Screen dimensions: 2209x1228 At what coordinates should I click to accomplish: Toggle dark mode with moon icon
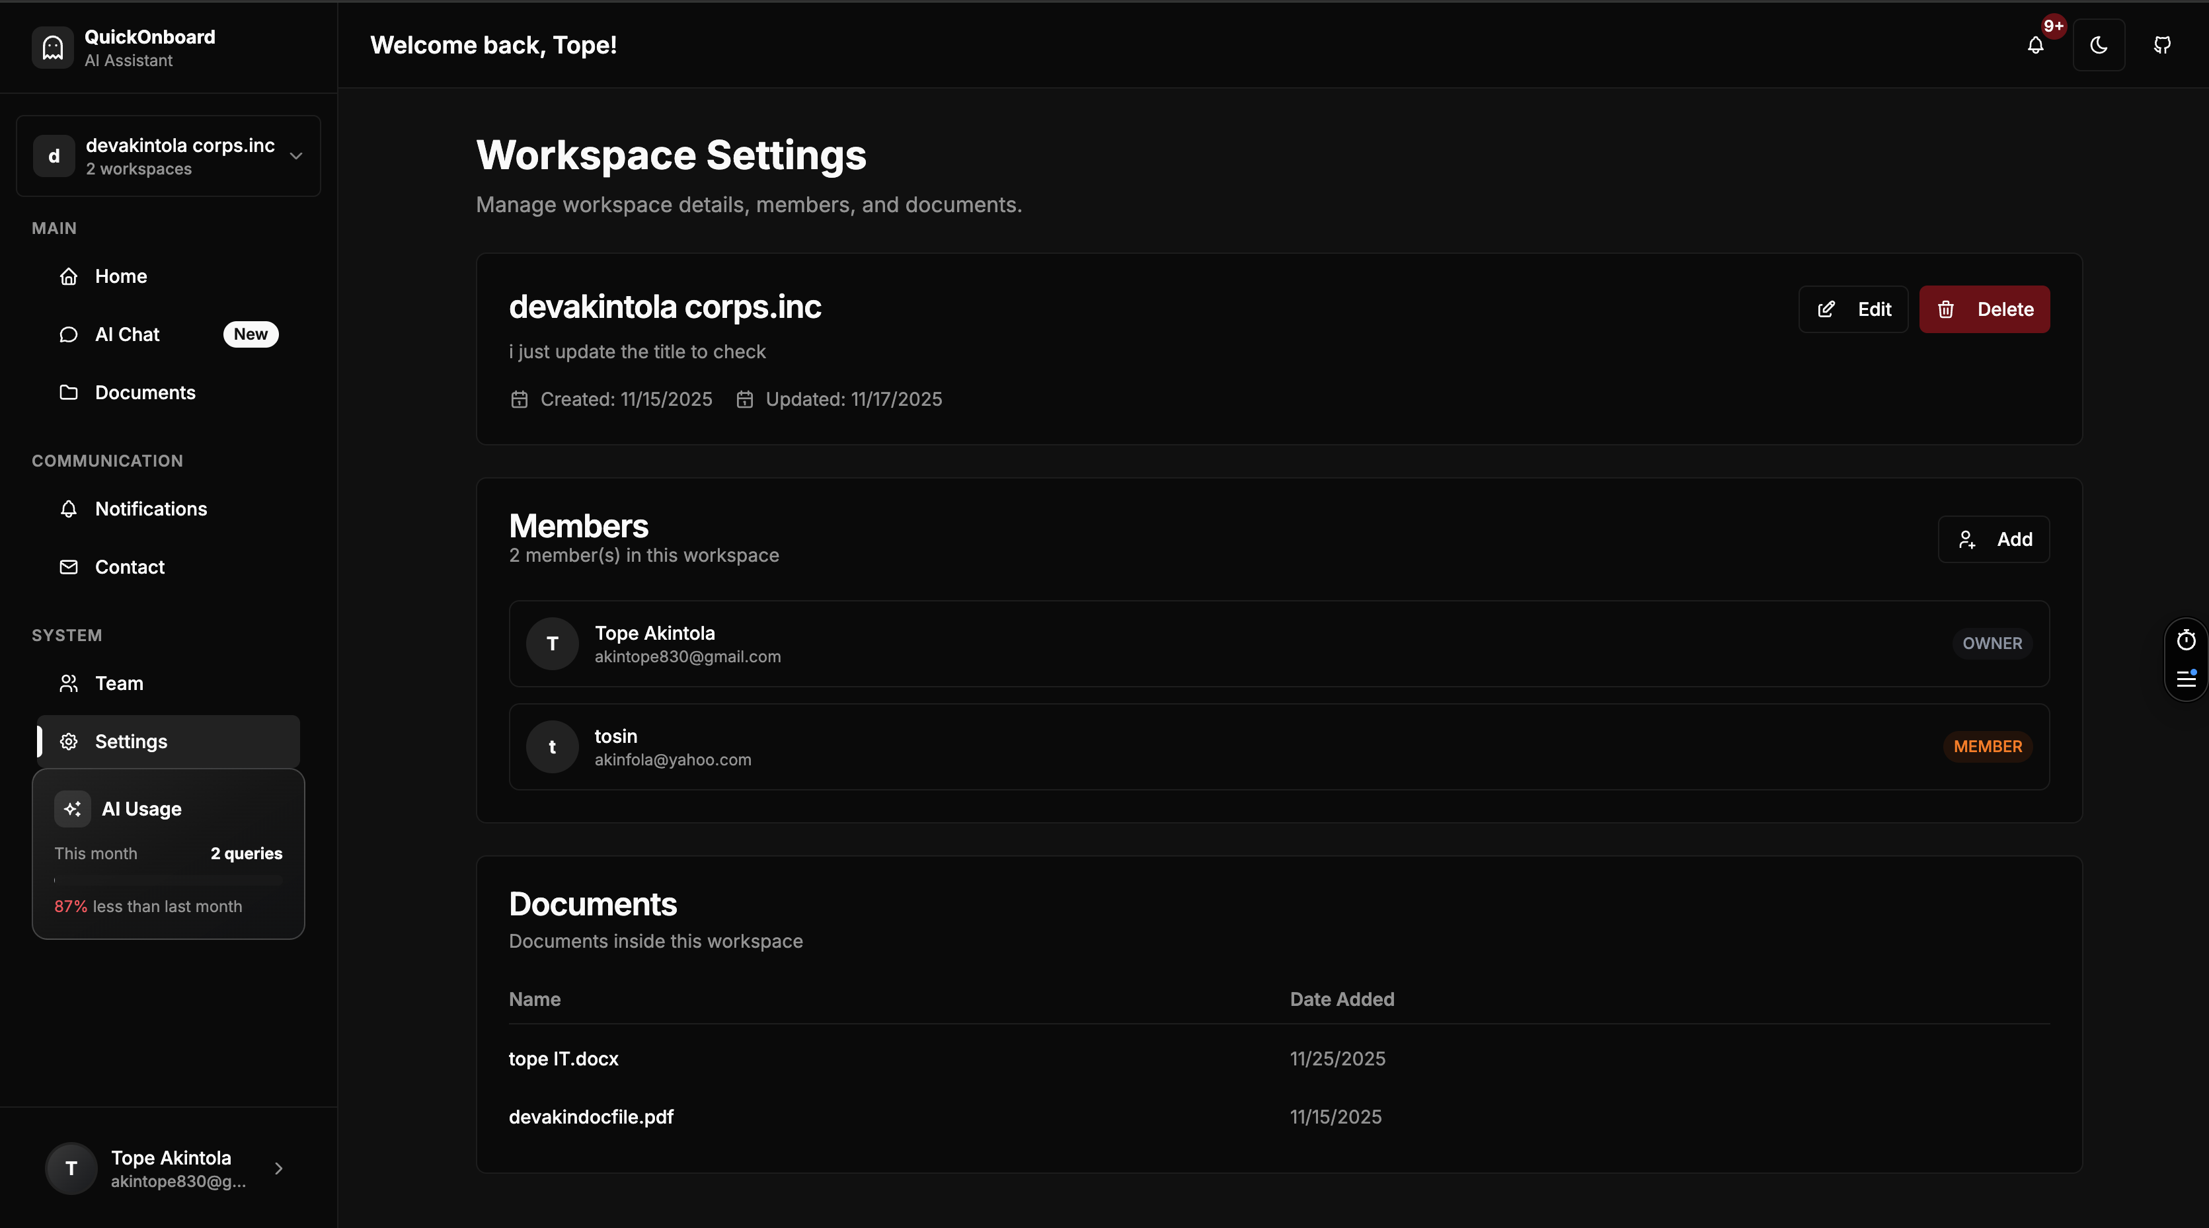tap(2099, 46)
